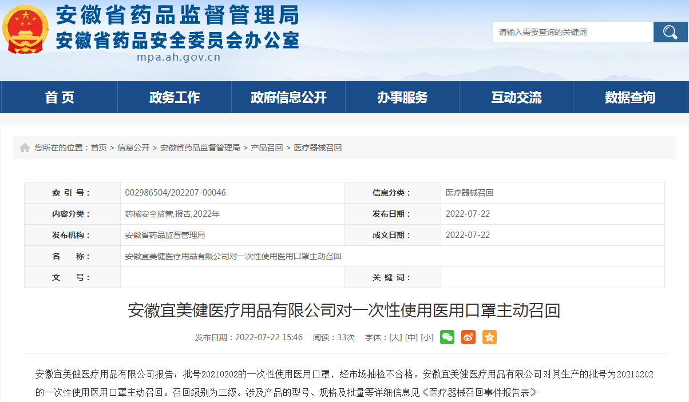Open the 数据查询 navigation menu
Screen dimensions: 689x402
[630, 97]
